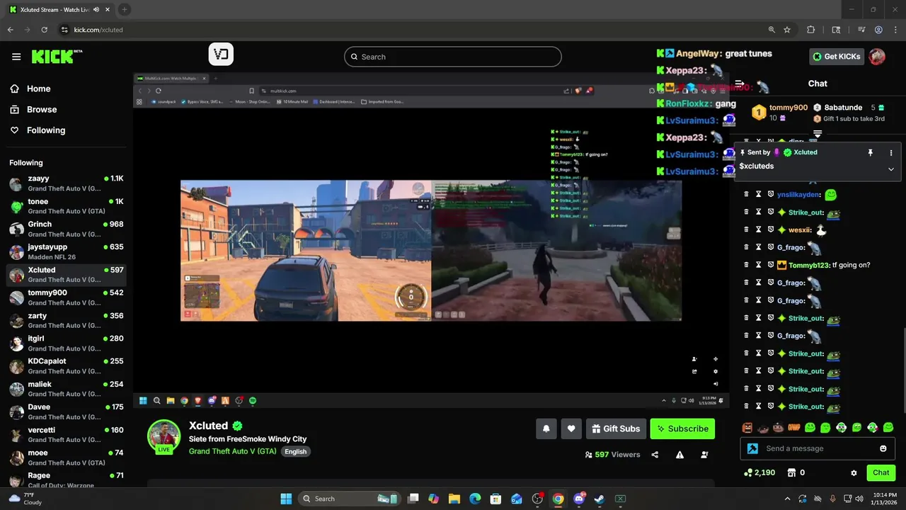Image resolution: width=906 pixels, height=510 pixels.
Task: Click tommy900 in gift leaderboard
Action: tap(788, 108)
